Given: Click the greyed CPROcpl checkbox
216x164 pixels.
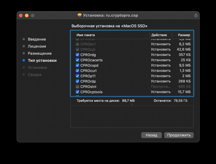Looking at the screenshot, I should pyautogui.click(x=77, y=49).
